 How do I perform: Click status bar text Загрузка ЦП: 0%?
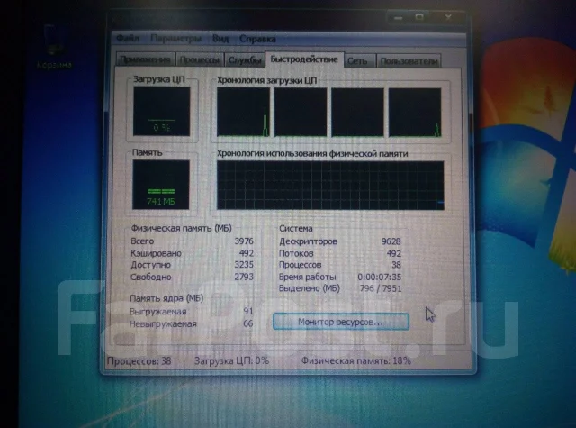pos(231,361)
